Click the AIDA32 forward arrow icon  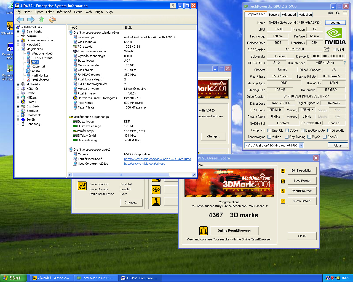tap(31, 19)
